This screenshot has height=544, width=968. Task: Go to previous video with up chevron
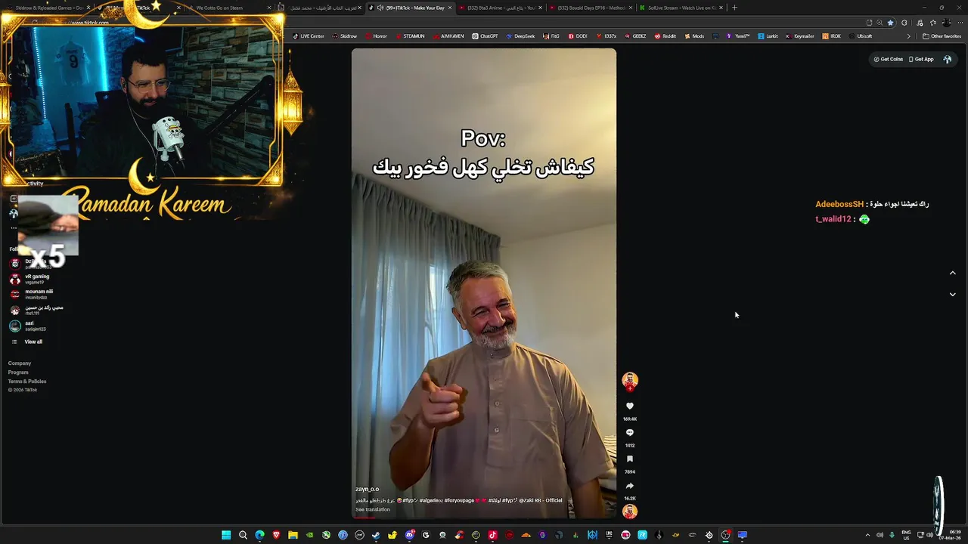[x=952, y=274]
